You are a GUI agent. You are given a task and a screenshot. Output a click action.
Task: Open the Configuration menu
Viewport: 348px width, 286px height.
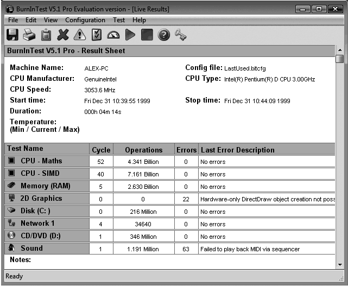pyautogui.click(x=85, y=20)
